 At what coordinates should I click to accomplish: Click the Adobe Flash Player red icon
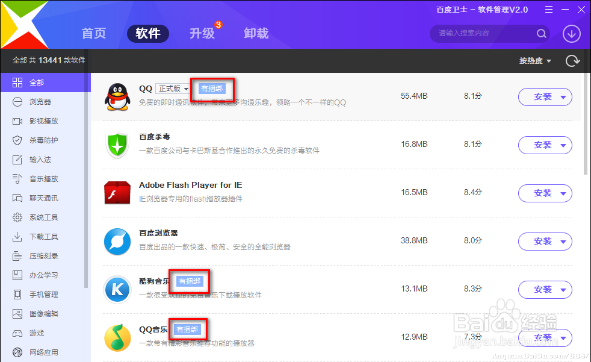(117, 193)
